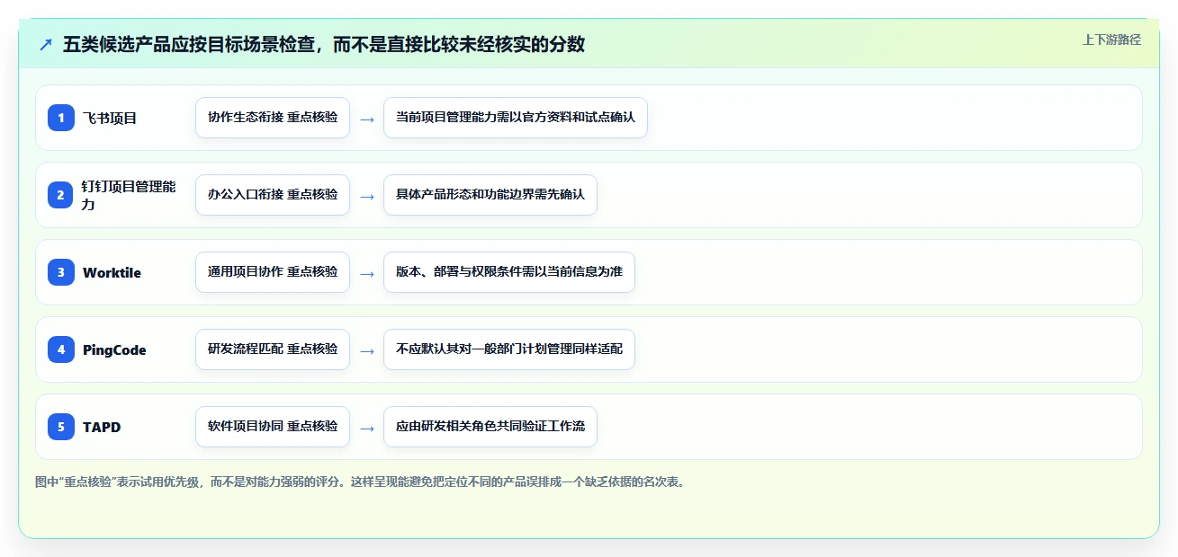Image resolution: width=1178 pixels, height=557 pixels.
Task: Select number badge 5 for TAPD
Action: coord(61,426)
